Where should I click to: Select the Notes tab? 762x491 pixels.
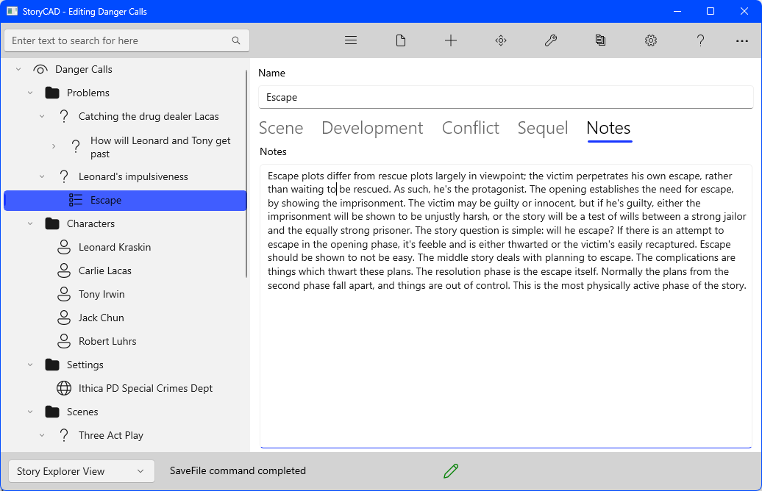pyautogui.click(x=608, y=128)
